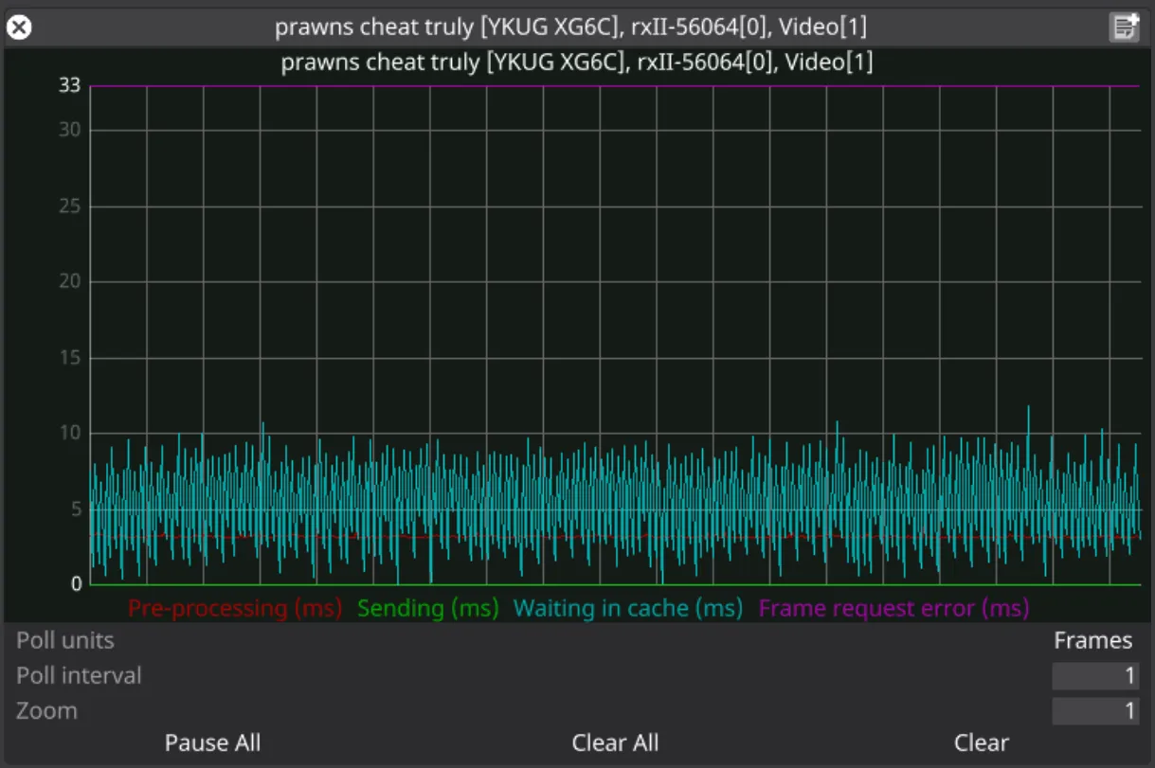The height and width of the screenshot is (768, 1155).
Task: Select the Zoom value field
Action: point(1094,710)
